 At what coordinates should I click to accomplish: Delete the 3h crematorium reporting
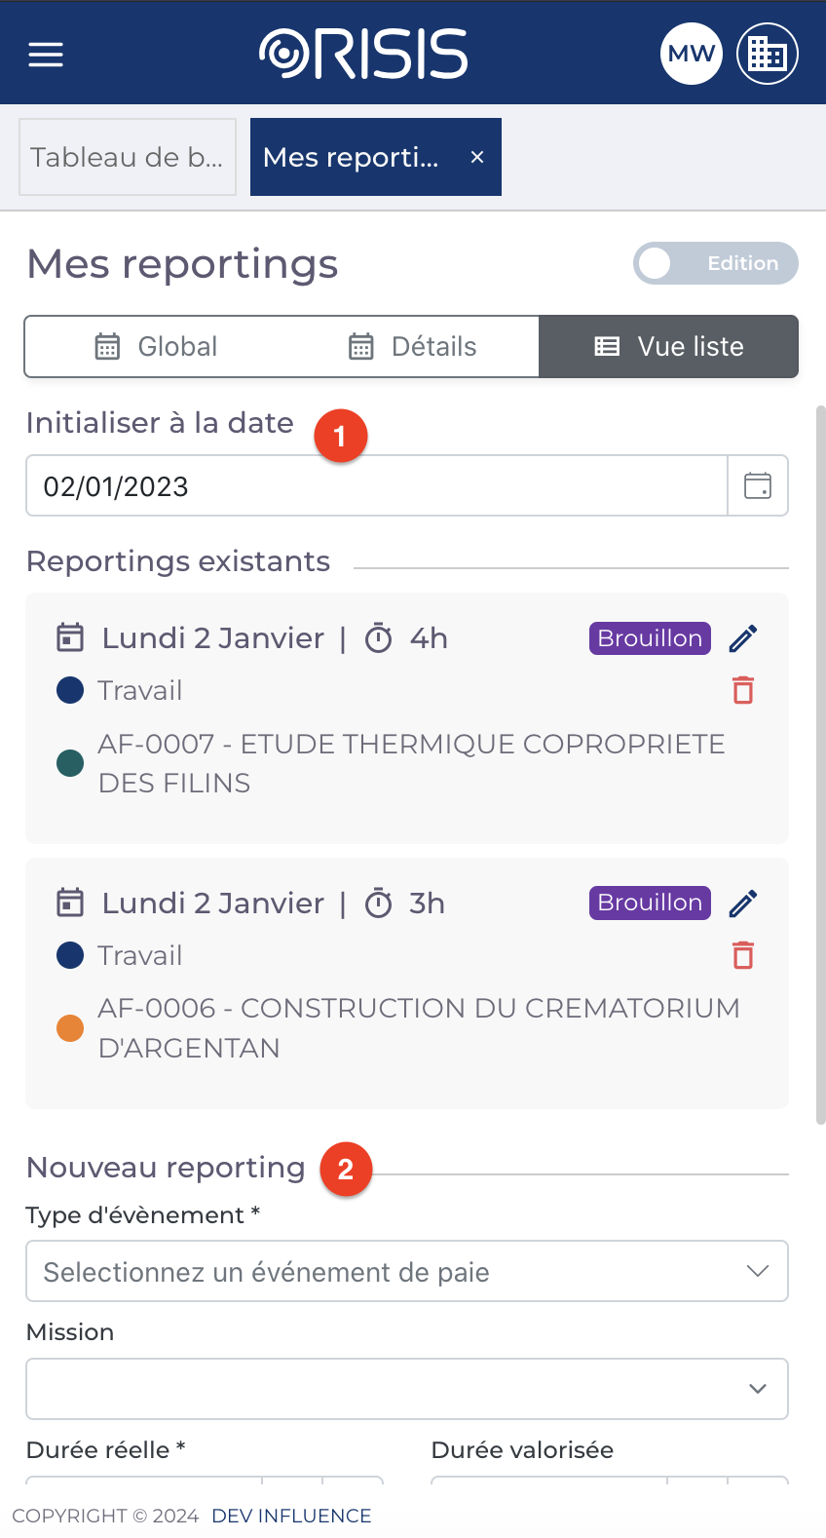click(x=743, y=955)
